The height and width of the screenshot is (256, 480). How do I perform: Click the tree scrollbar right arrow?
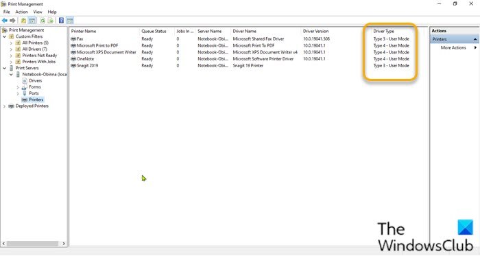pos(64,244)
